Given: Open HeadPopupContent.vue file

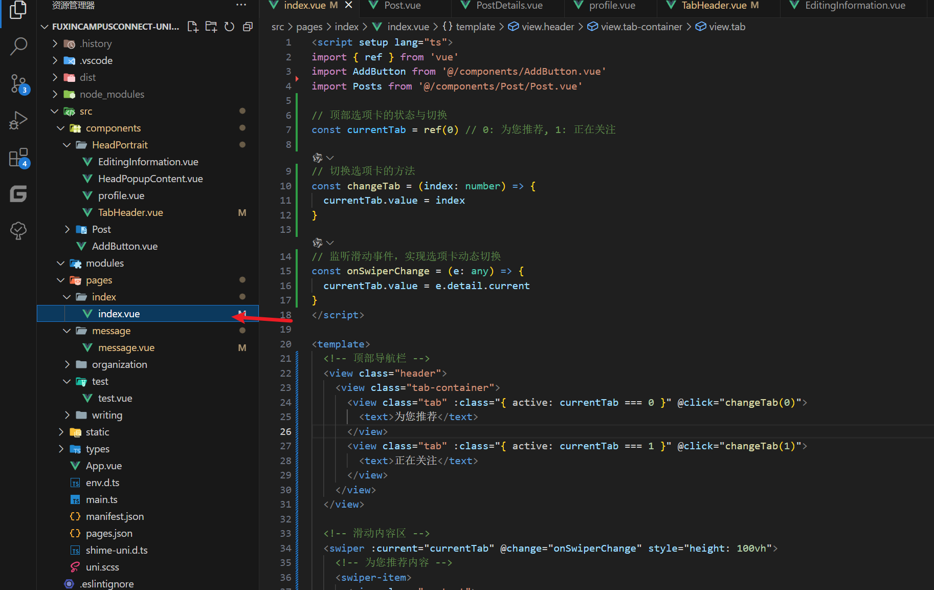Looking at the screenshot, I should coord(148,179).
